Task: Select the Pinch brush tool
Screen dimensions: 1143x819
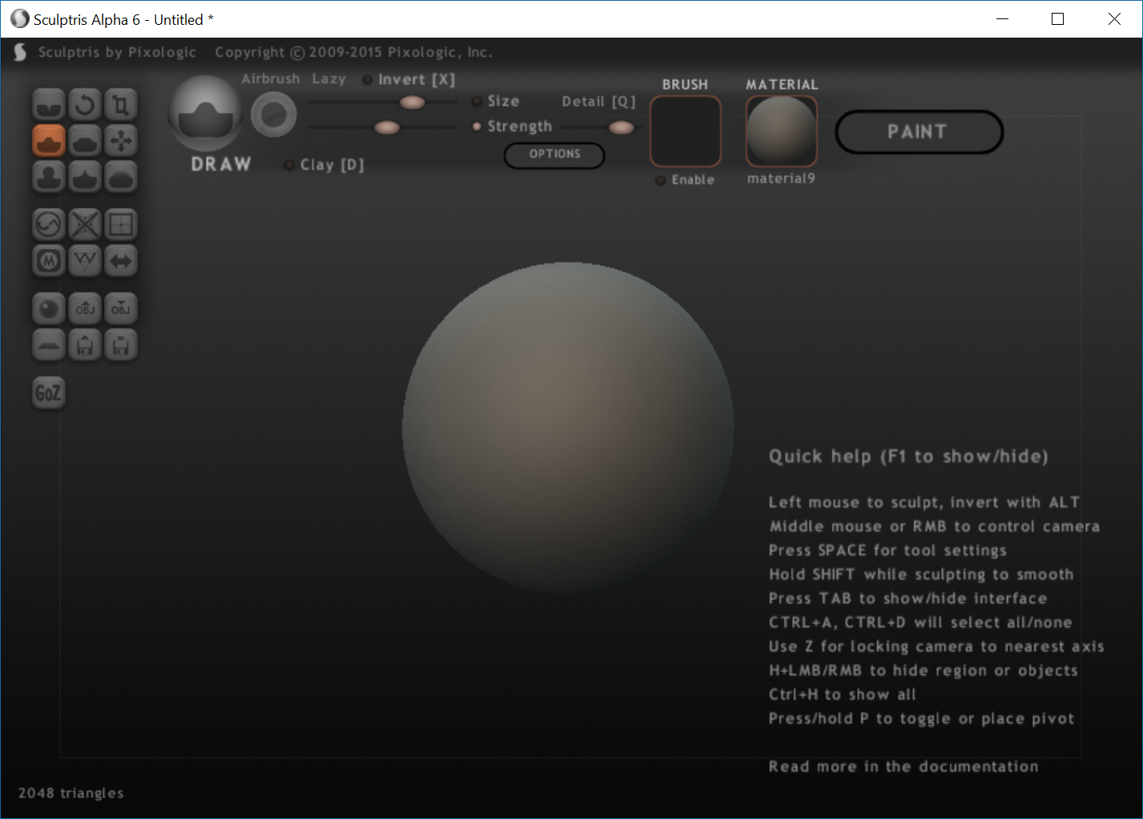Action: pos(85,176)
